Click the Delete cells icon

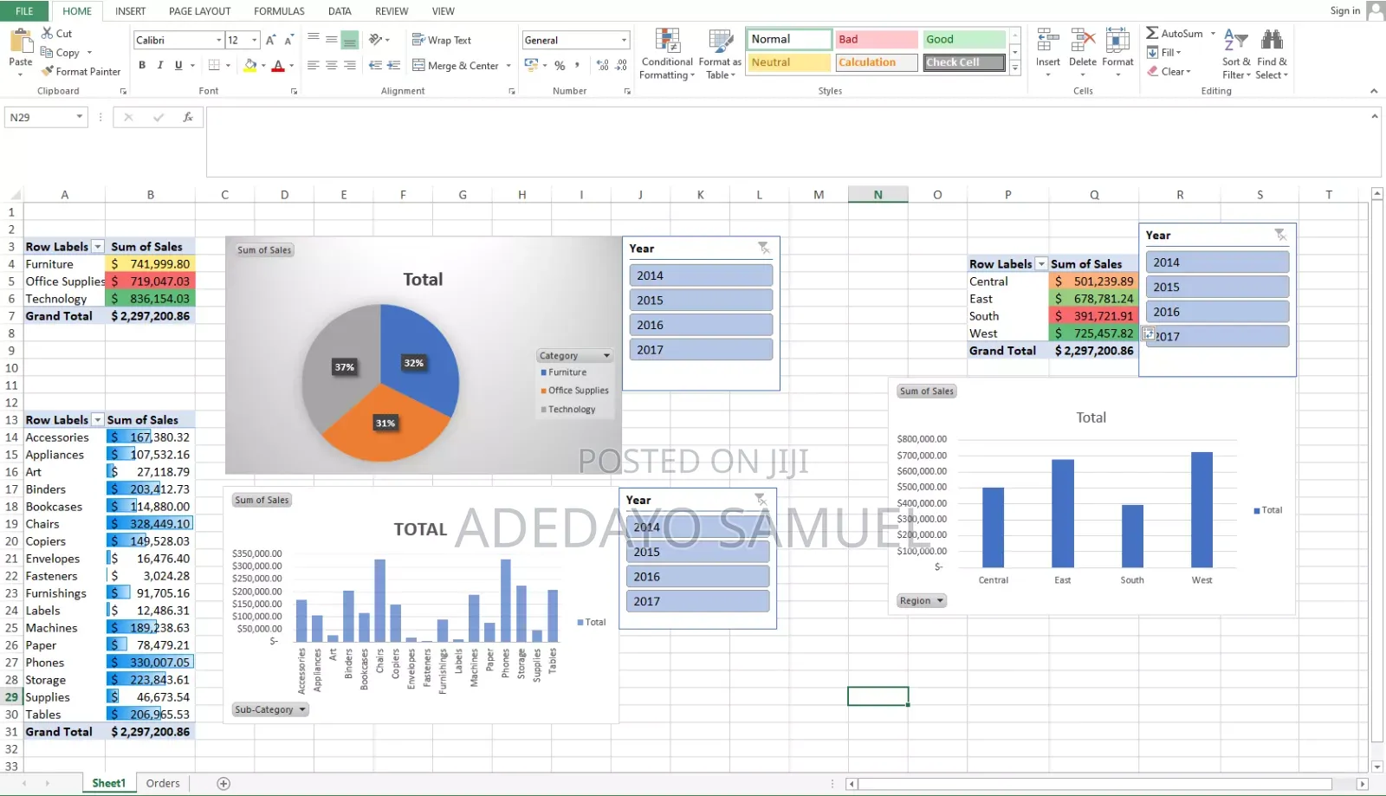[1083, 41]
